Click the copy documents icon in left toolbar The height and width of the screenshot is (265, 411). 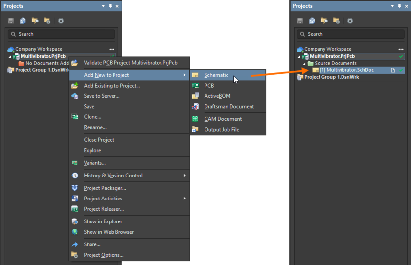[x=23, y=21]
